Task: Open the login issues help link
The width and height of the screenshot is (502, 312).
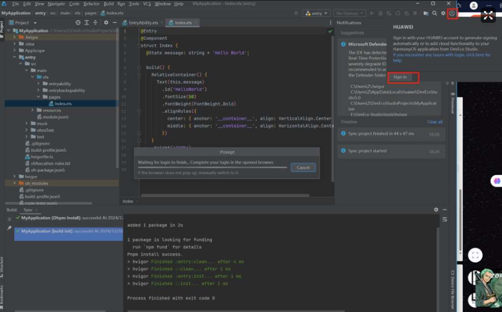Action: (x=442, y=58)
